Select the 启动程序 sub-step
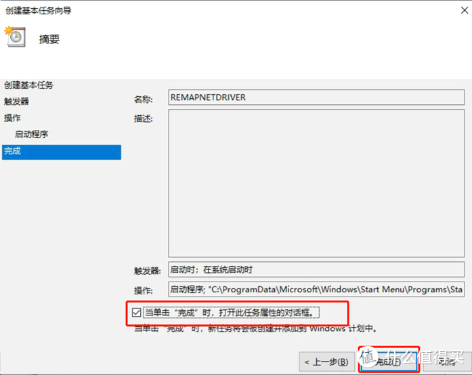The width and height of the screenshot is (472, 375). pyautogui.click(x=32, y=134)
